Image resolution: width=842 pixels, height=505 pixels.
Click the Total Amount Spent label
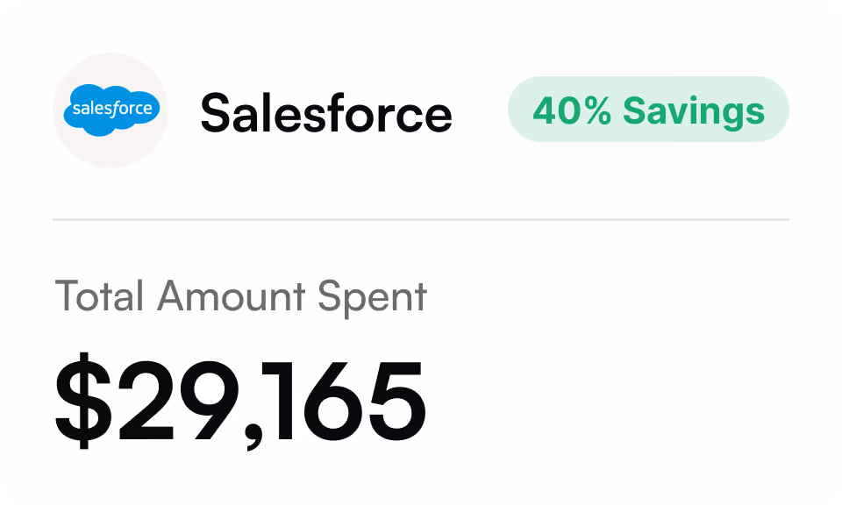coord(241,296)
